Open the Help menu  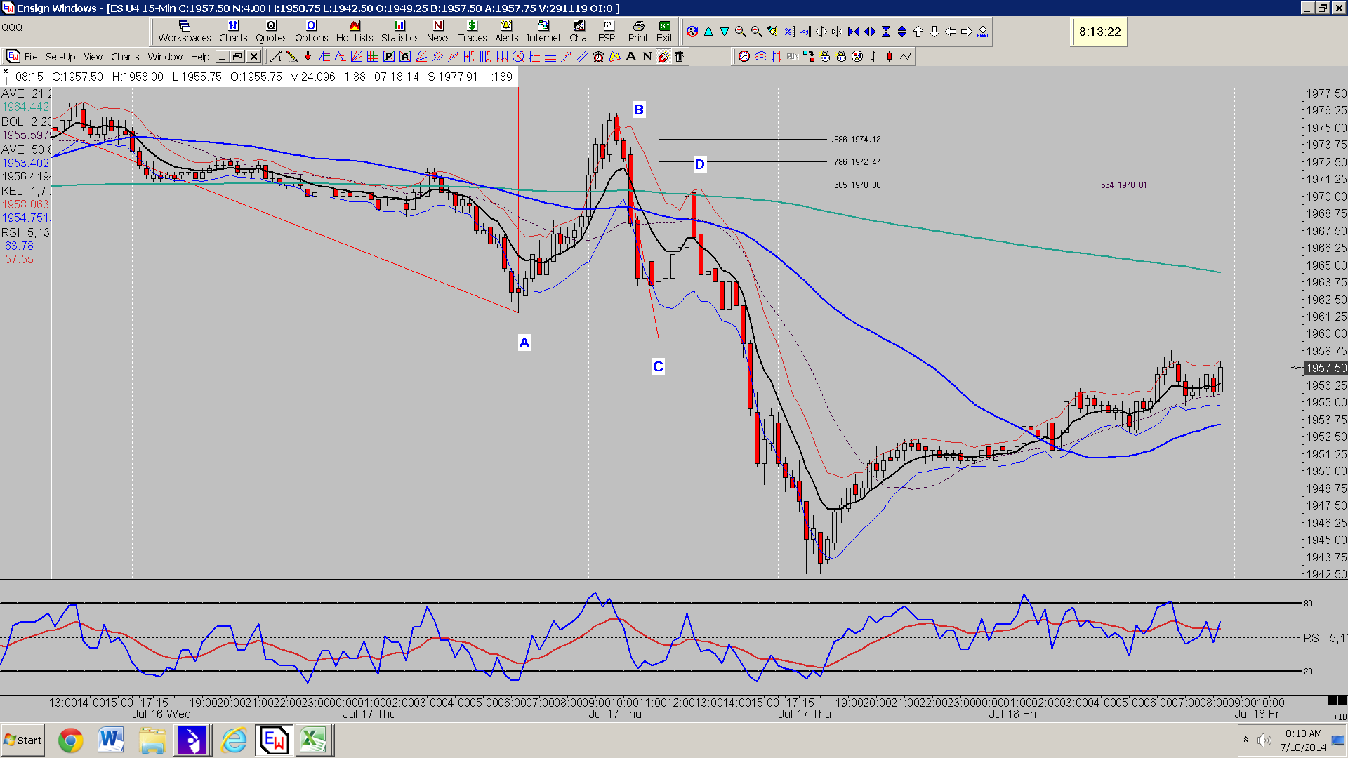point(200,57)
